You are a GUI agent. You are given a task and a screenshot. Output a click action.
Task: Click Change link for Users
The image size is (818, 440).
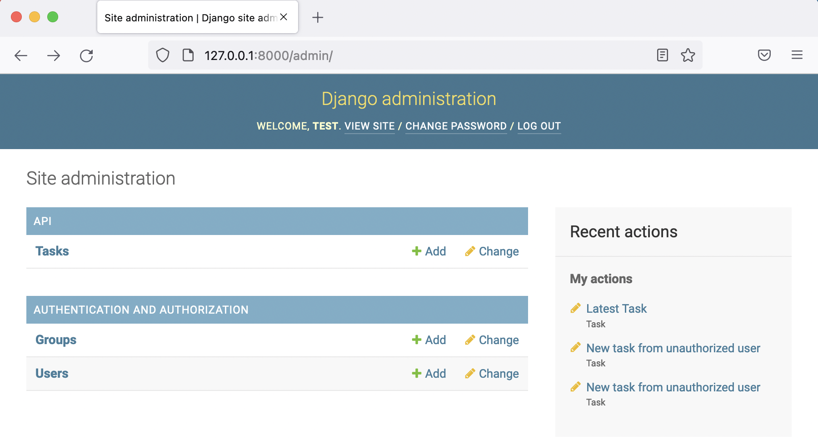pos(499,374)
